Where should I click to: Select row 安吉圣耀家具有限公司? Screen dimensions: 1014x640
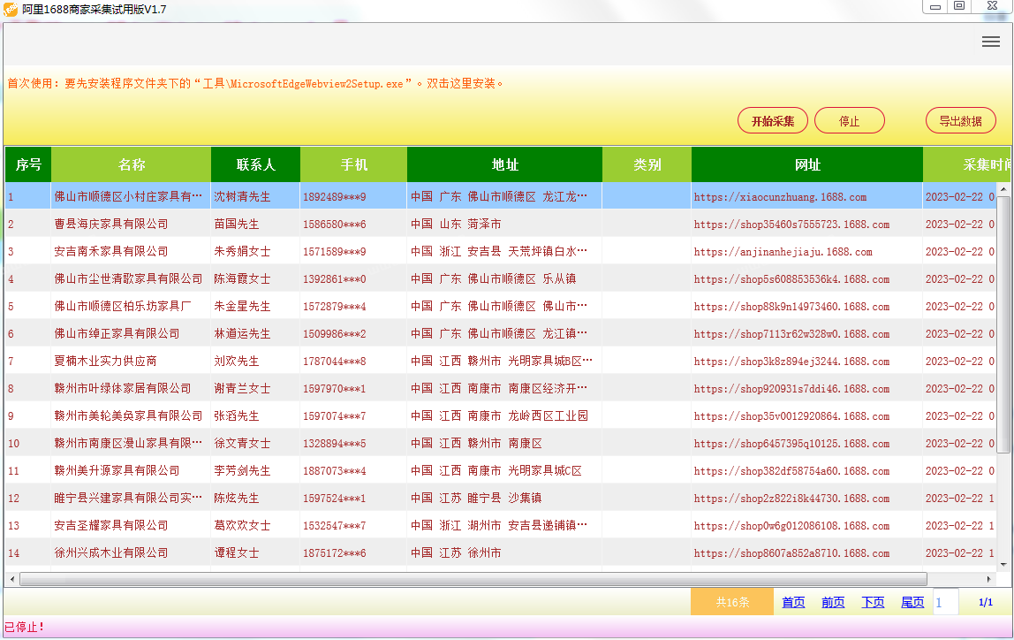coord(502,525)
